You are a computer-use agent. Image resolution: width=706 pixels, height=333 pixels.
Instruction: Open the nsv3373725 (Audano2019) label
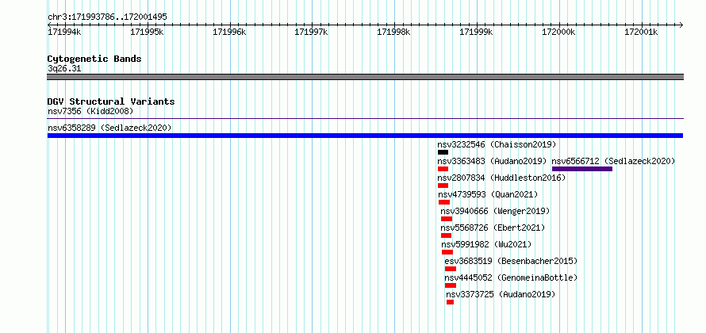[x=501, y=294]
